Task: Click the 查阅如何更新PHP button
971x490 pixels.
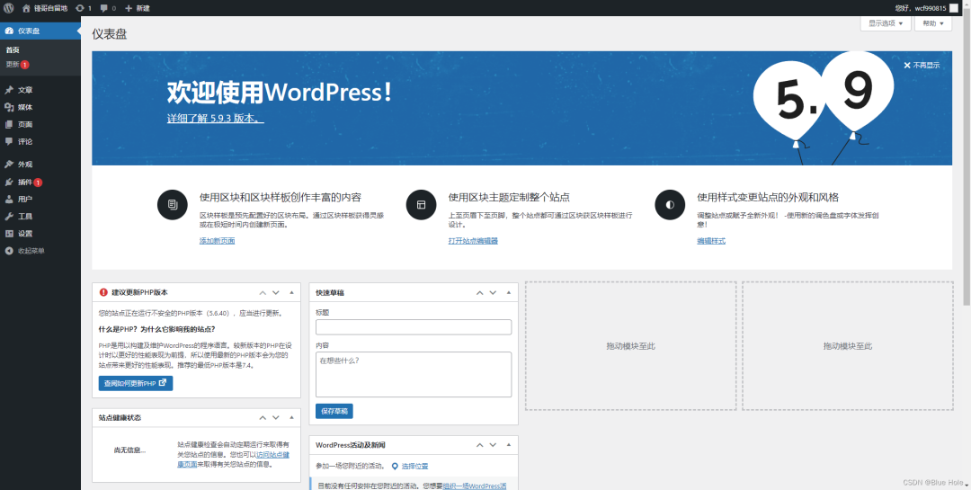Action: click(x=136, y=384)
